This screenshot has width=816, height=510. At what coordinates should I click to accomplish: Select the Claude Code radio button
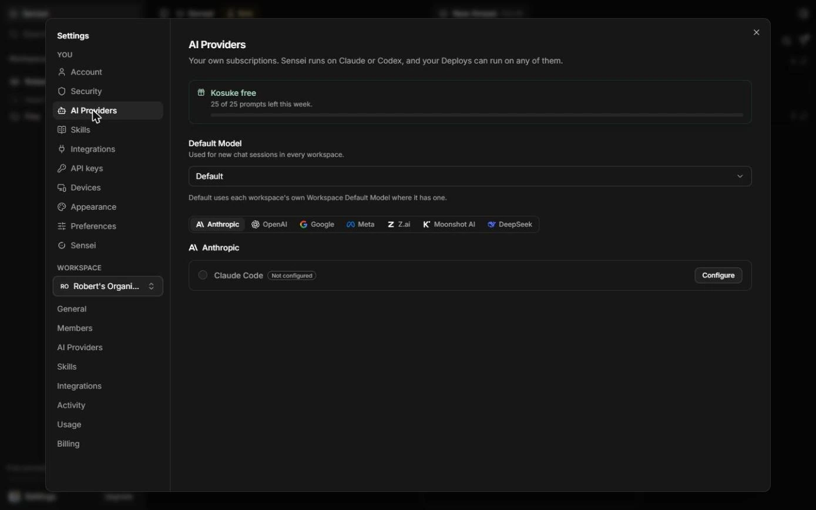(203, 275)
